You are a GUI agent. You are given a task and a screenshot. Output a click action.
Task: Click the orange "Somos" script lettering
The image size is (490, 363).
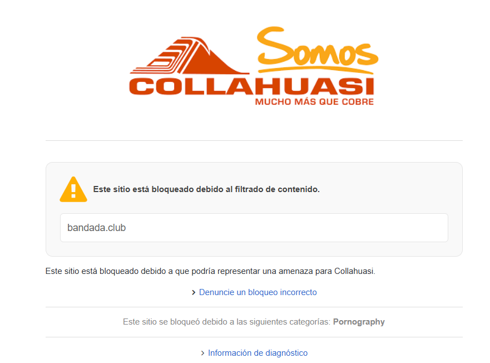(x=318, y=46)
